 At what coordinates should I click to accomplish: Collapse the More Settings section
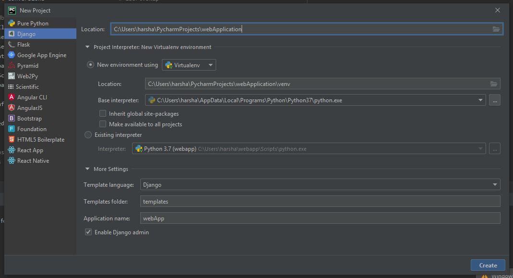tap(87, 169)
